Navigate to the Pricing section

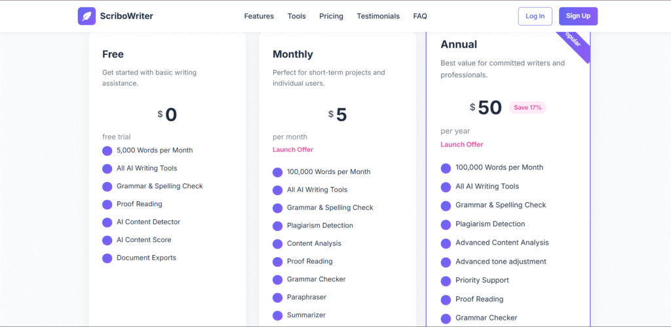(331, 16)
